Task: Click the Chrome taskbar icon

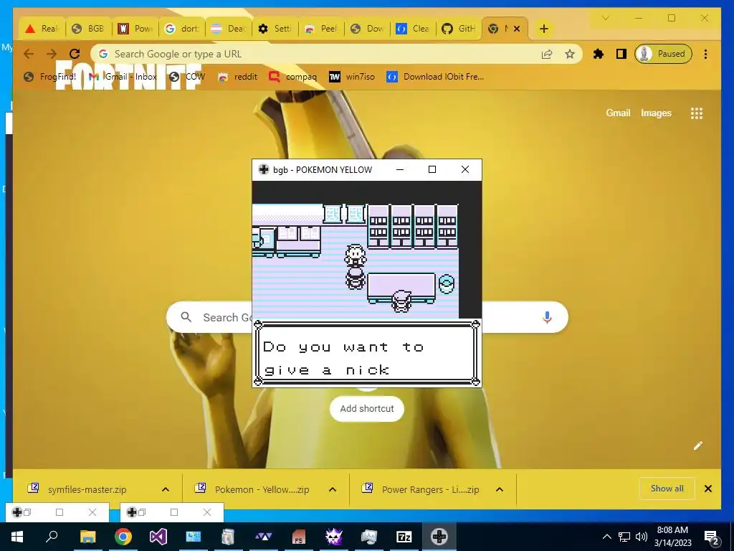Action: (x=123, y=537)
